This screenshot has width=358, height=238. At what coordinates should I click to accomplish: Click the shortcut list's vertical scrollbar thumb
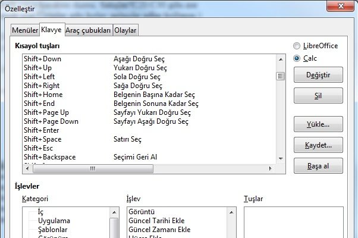280,76
